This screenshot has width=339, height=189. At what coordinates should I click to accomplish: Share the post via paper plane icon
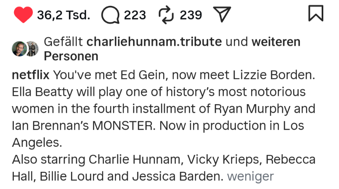tap(221, 15)
